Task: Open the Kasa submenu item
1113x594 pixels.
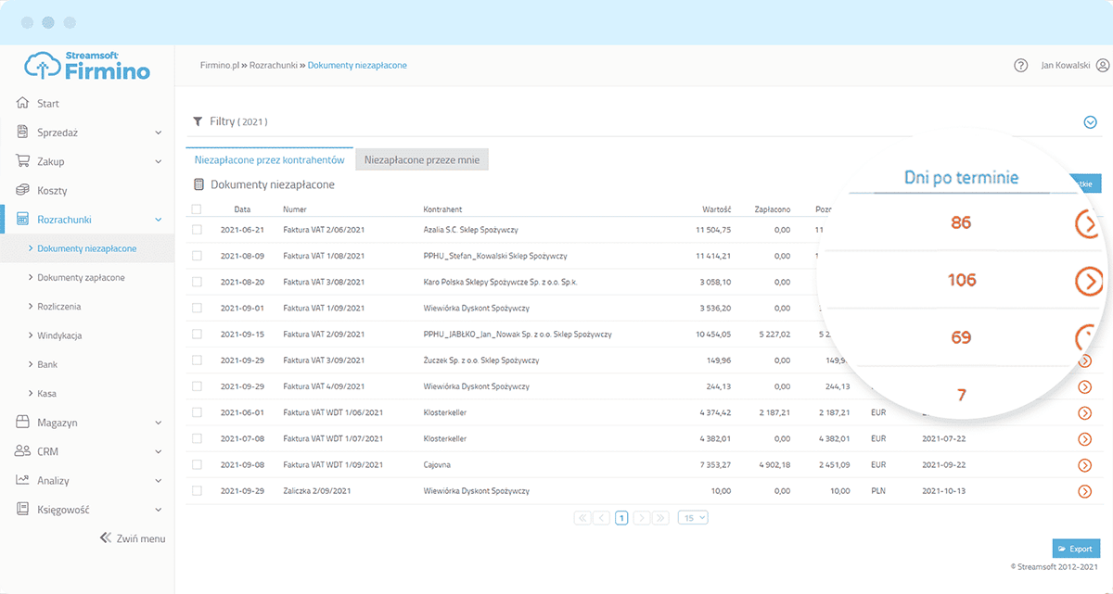Action: pos(46,393)
